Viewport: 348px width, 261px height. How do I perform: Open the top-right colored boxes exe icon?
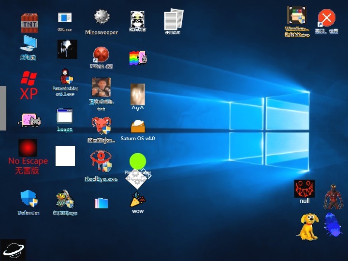click(297, 22)
